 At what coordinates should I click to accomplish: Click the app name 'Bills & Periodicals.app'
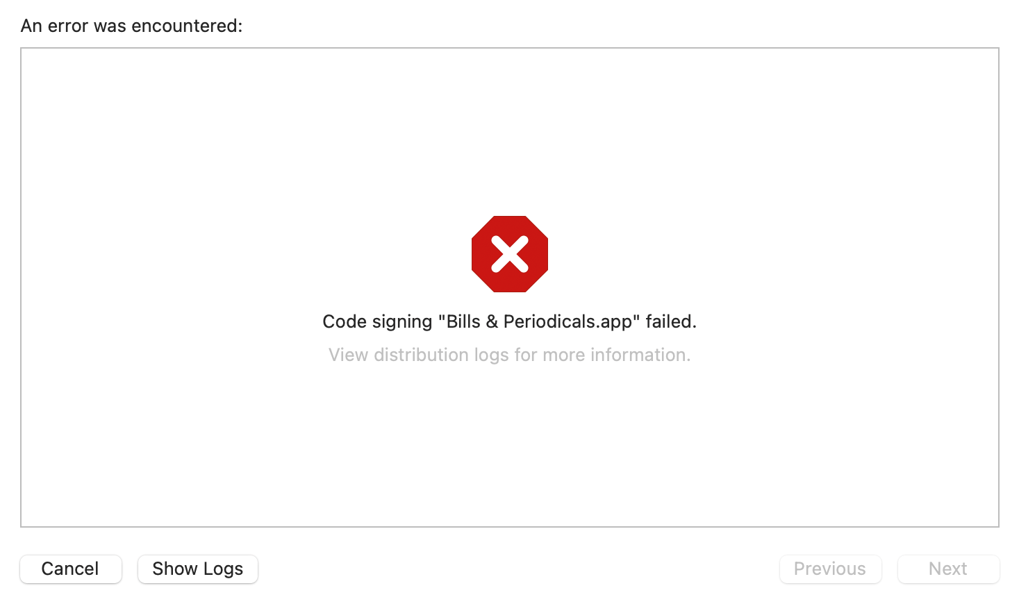539,321
